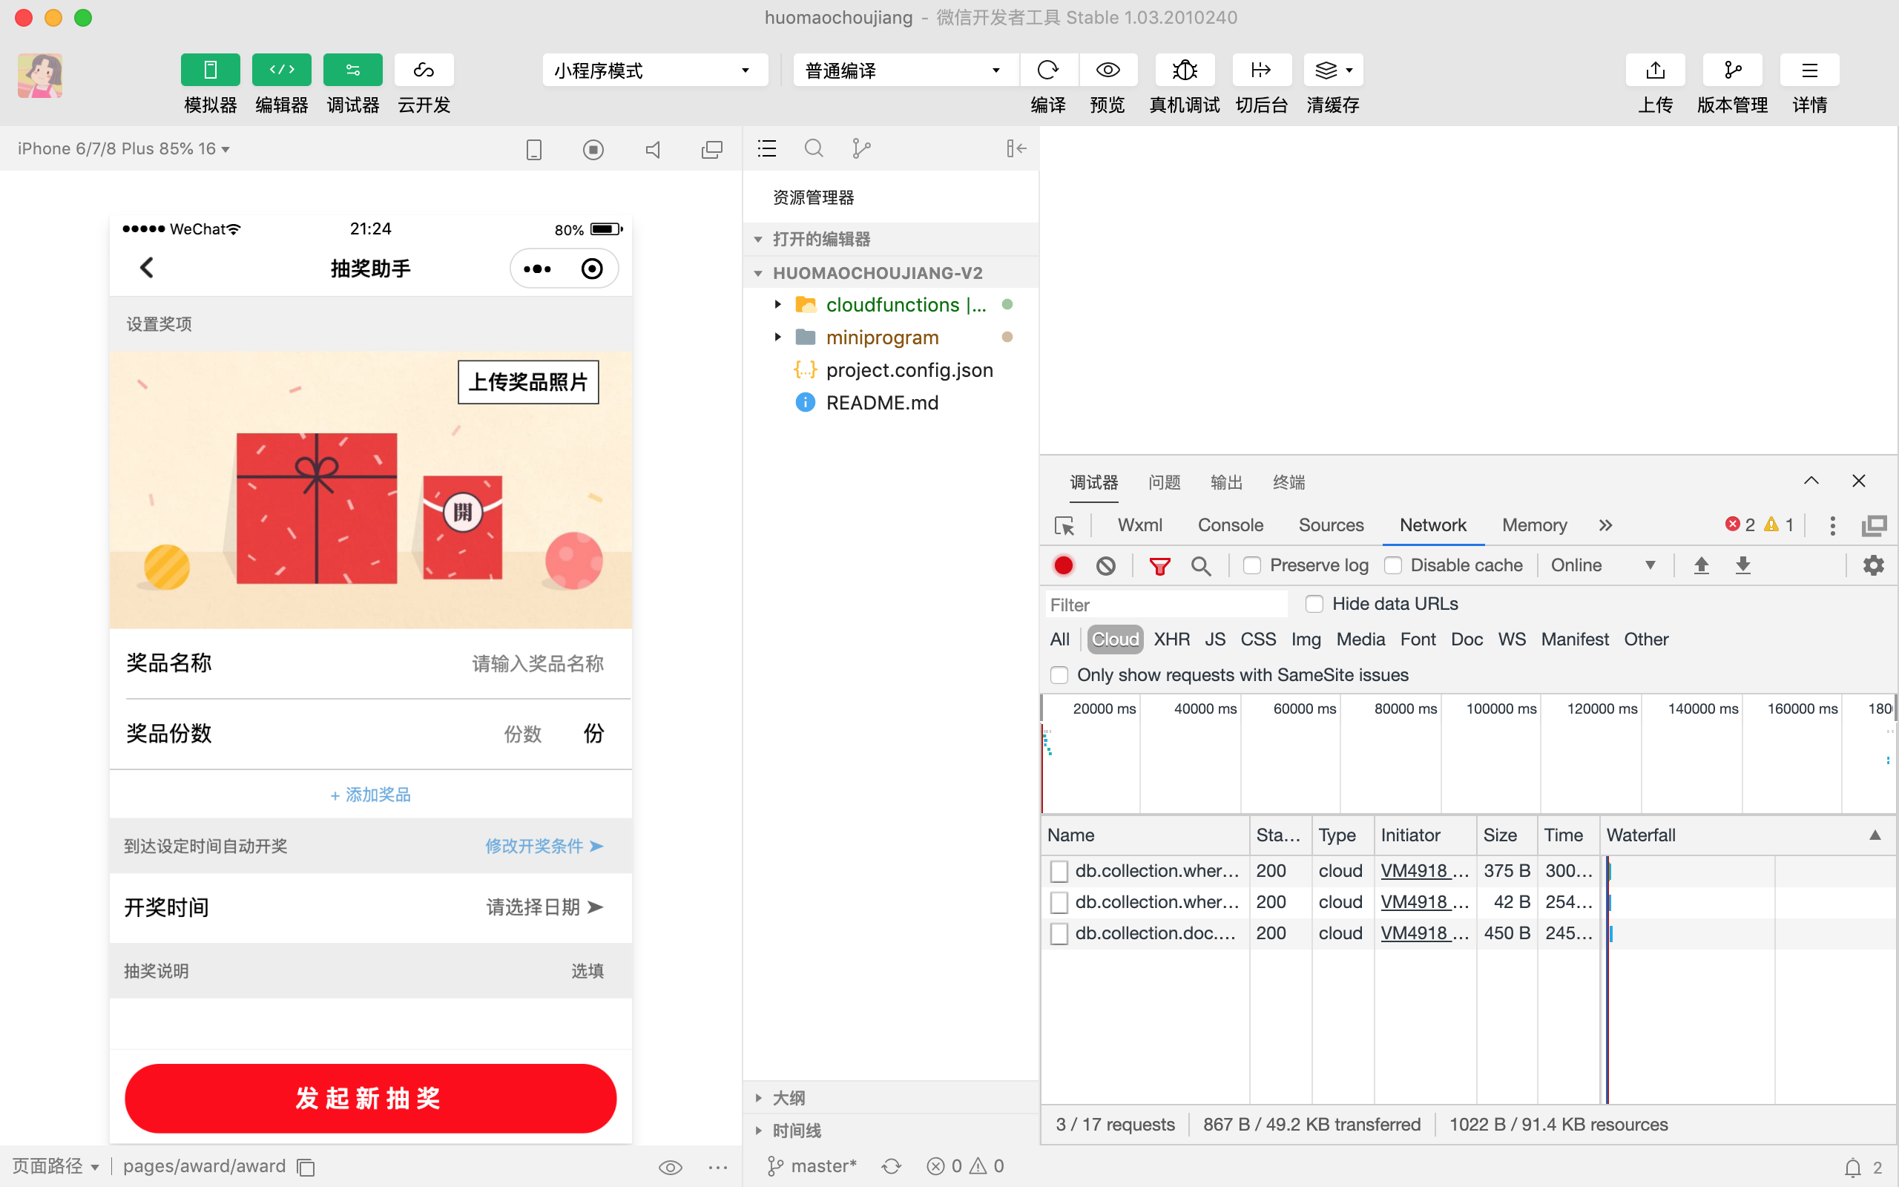This screenshot has width=1899, height=1187.
Task: Click the real device debug bug icon
Action: (1184, 70)
